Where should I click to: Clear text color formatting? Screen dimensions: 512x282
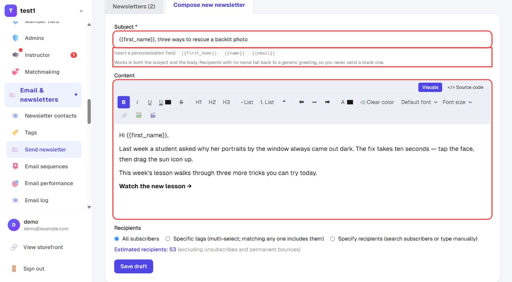377,102
